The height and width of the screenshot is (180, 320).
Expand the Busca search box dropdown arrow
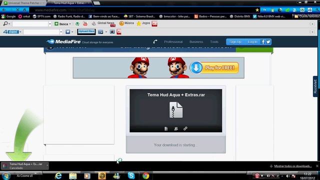50,24
